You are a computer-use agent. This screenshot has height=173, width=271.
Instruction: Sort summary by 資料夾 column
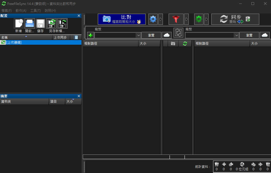coord(24,101)
